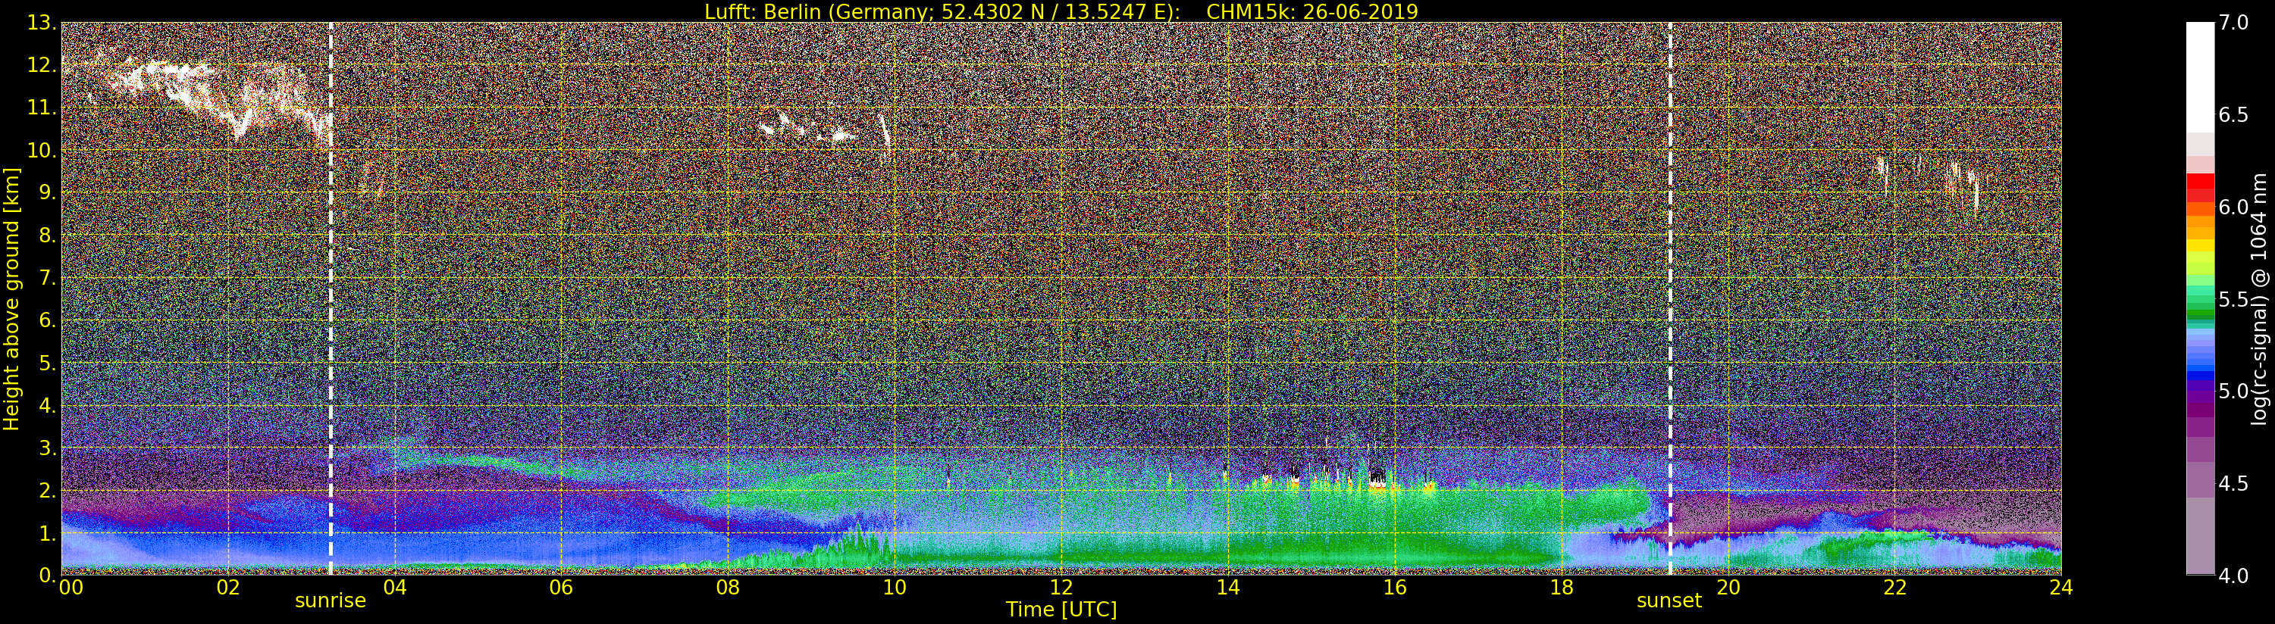Click the plot title 'Lufft: Berlin (Germany; 52.4302 N / 13.5247 E)'
Viewport: 2275px width, 624px height.
tap(942, 11)
